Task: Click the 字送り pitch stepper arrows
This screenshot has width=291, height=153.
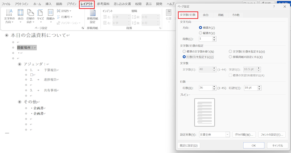Action: pos(259,69)
